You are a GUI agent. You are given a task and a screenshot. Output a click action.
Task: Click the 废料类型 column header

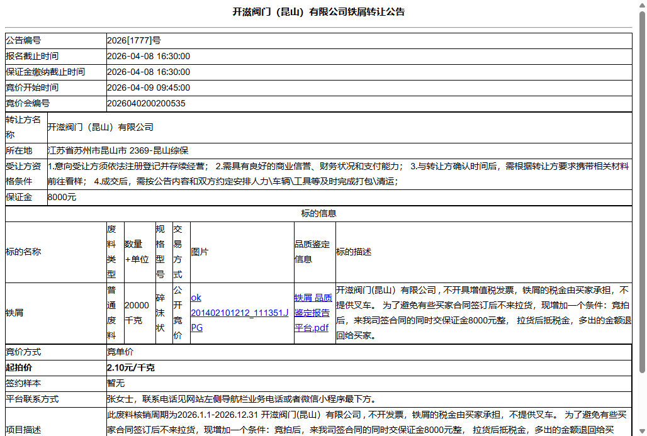coord(111,252)
